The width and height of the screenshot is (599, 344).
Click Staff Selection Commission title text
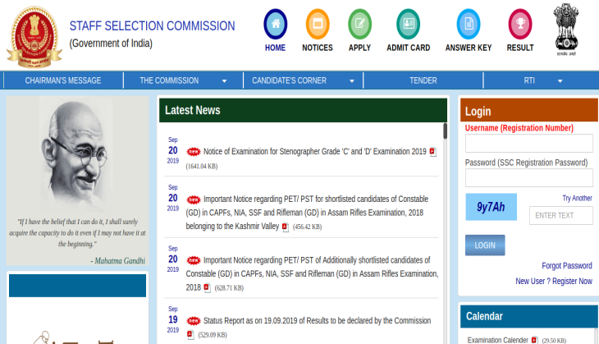point(152,26)
